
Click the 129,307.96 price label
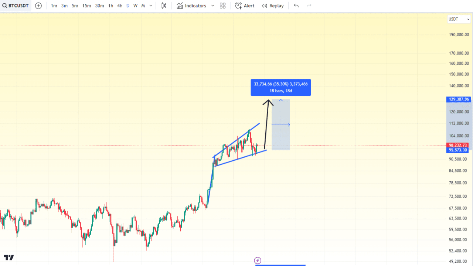click(x=459, y=99)
